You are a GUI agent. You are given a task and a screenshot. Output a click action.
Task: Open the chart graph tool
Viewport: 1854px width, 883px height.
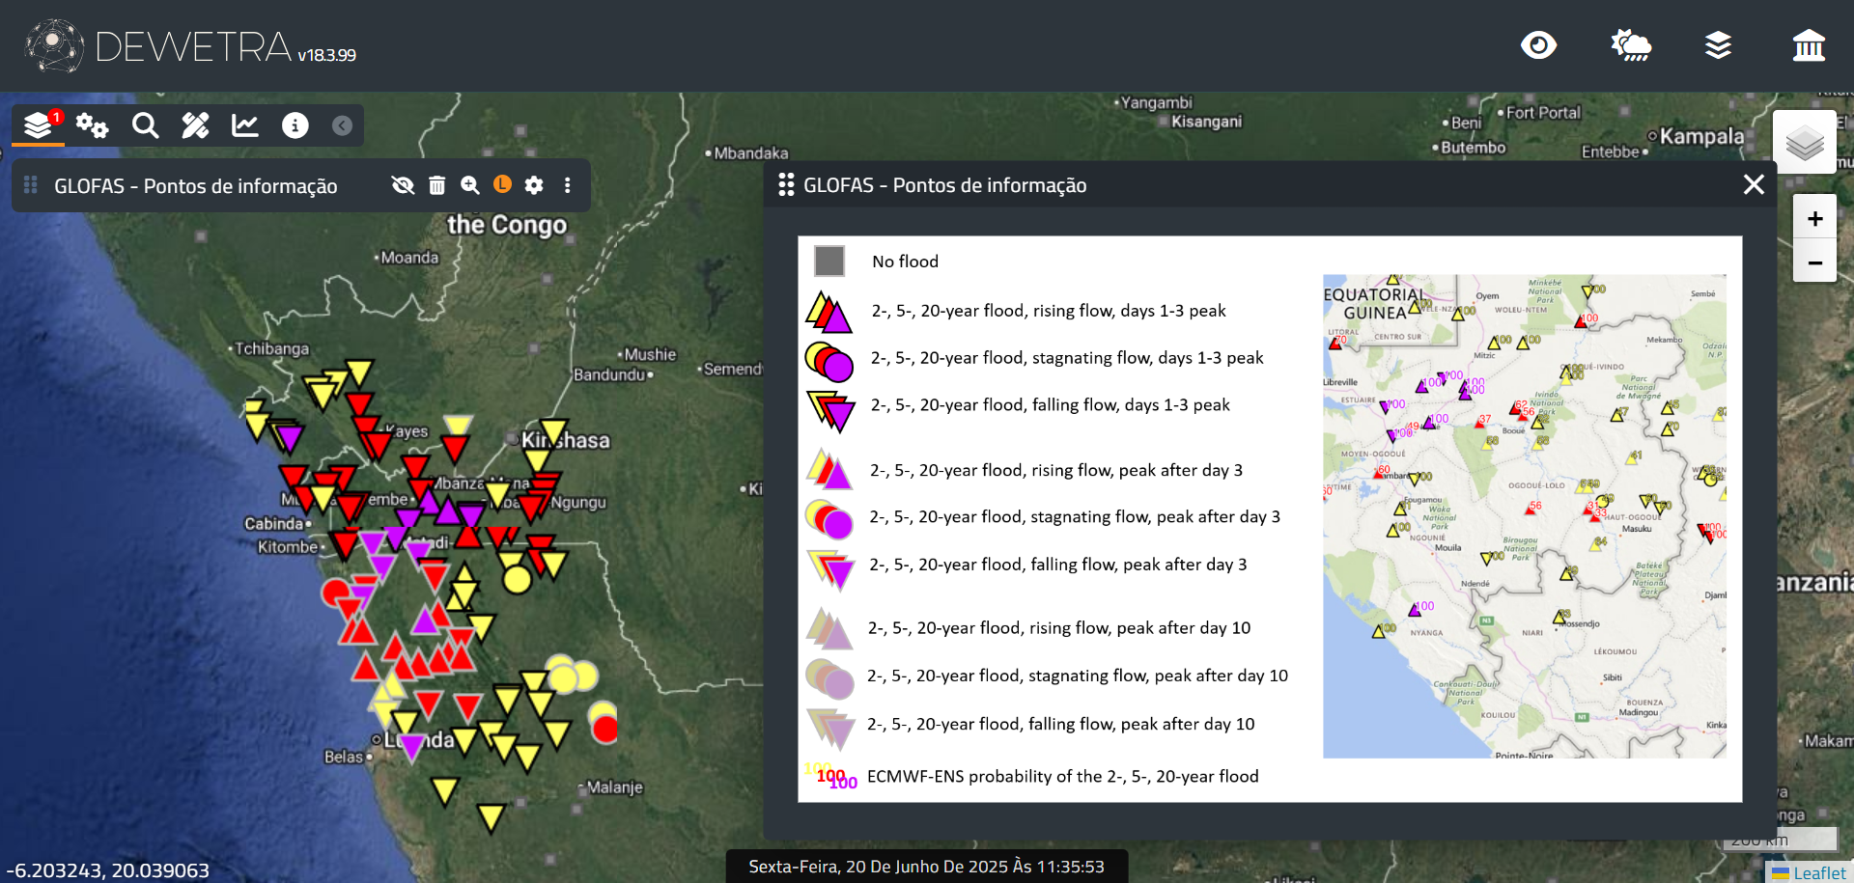click(245, 125)
